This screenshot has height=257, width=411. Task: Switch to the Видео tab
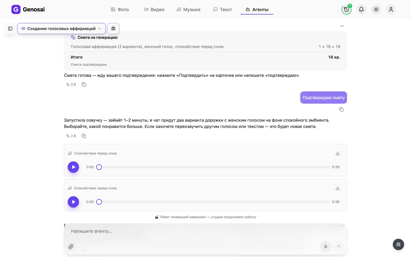pos(154,10)
